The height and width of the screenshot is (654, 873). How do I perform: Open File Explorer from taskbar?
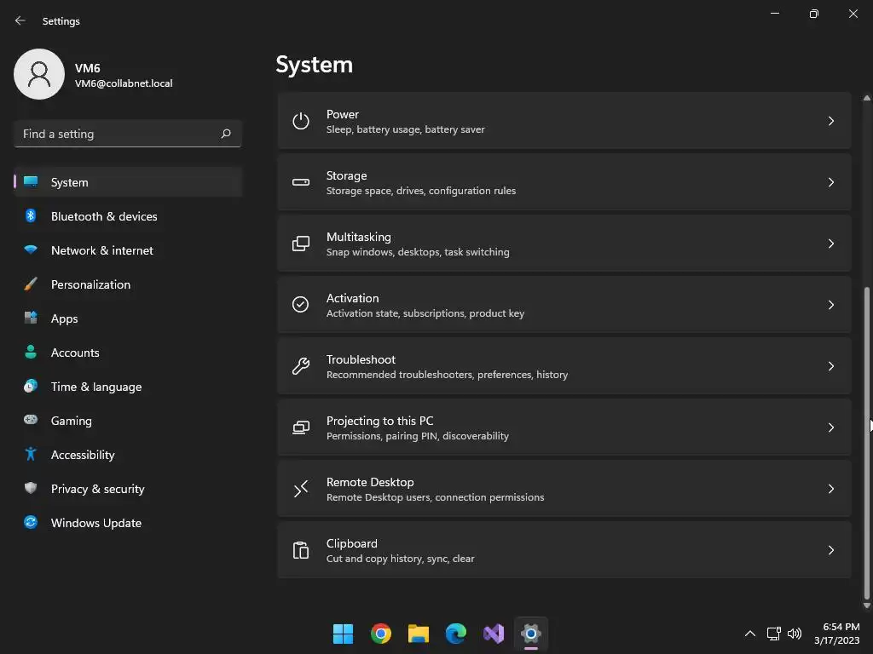[x=418, y=634]
